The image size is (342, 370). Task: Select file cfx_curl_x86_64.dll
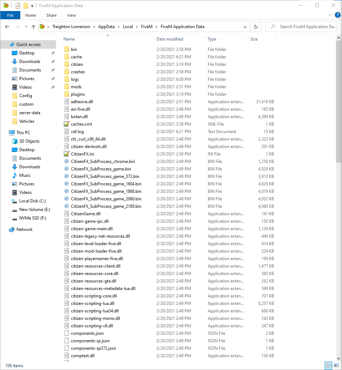click(88, 139)
